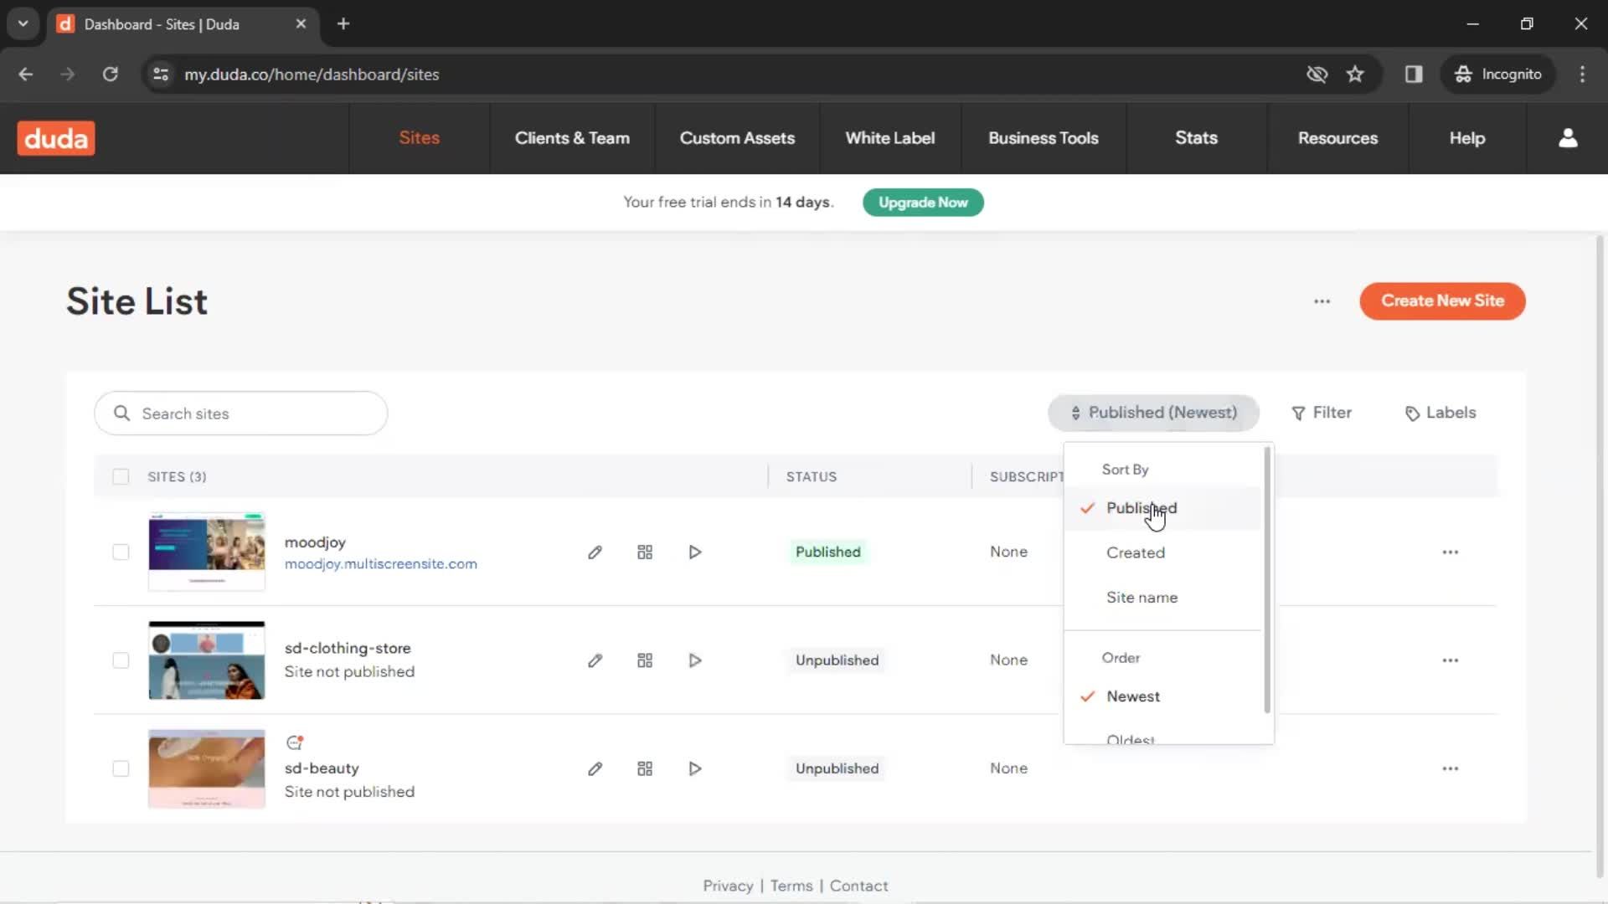Click the edit pencil icon for sd-beauty
Screen dimensions: 1608x904
point(595,768)
